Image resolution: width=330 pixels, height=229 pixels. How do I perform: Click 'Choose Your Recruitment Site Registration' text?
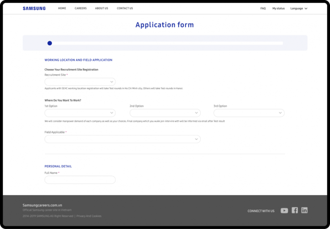(71, 70)
